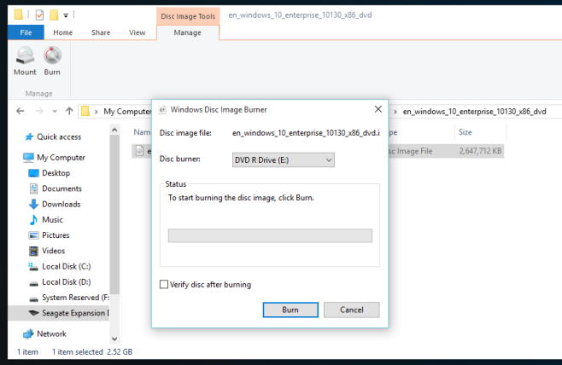The height and width of the screenshot is (365, 562).
Task: Switch to the View ribbon tab
Action: point(137,32)
